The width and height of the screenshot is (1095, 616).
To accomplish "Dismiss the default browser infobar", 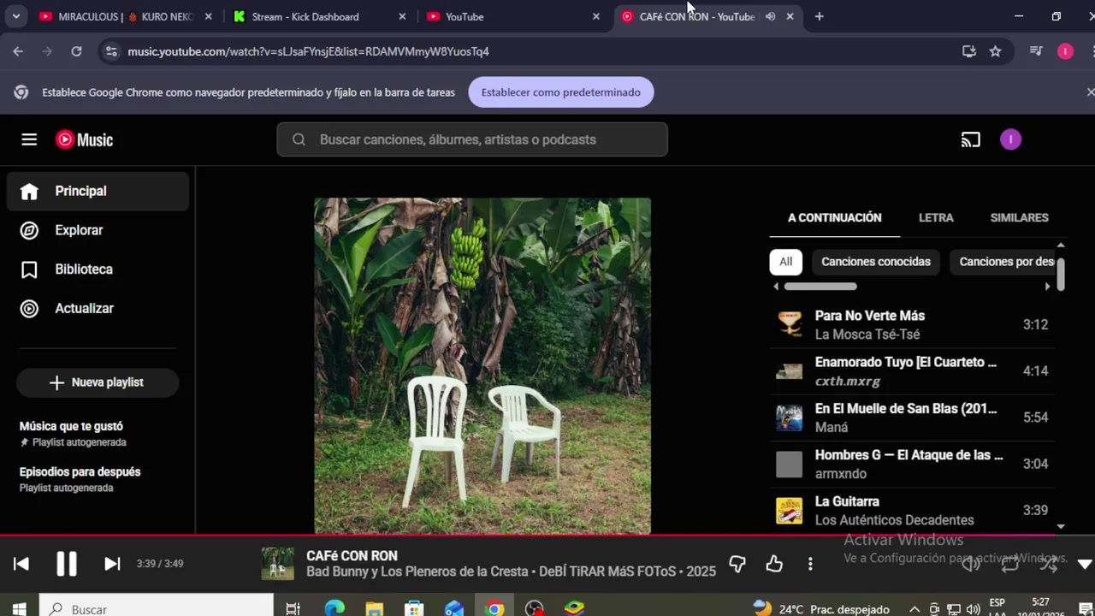I will [x=1090, y=92].
